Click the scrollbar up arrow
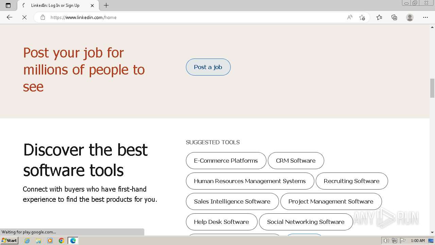Viewport: 435px width, 245px height. 432,27
